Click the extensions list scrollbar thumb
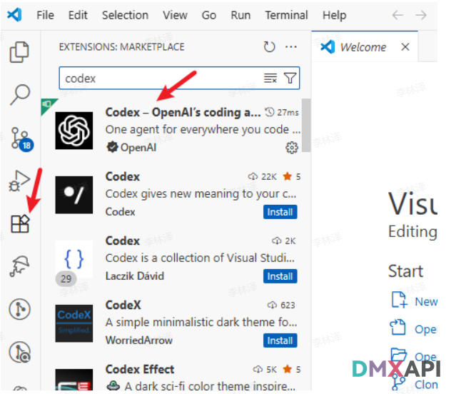Screen dimensions: 456x394 (x=306, y=126)
